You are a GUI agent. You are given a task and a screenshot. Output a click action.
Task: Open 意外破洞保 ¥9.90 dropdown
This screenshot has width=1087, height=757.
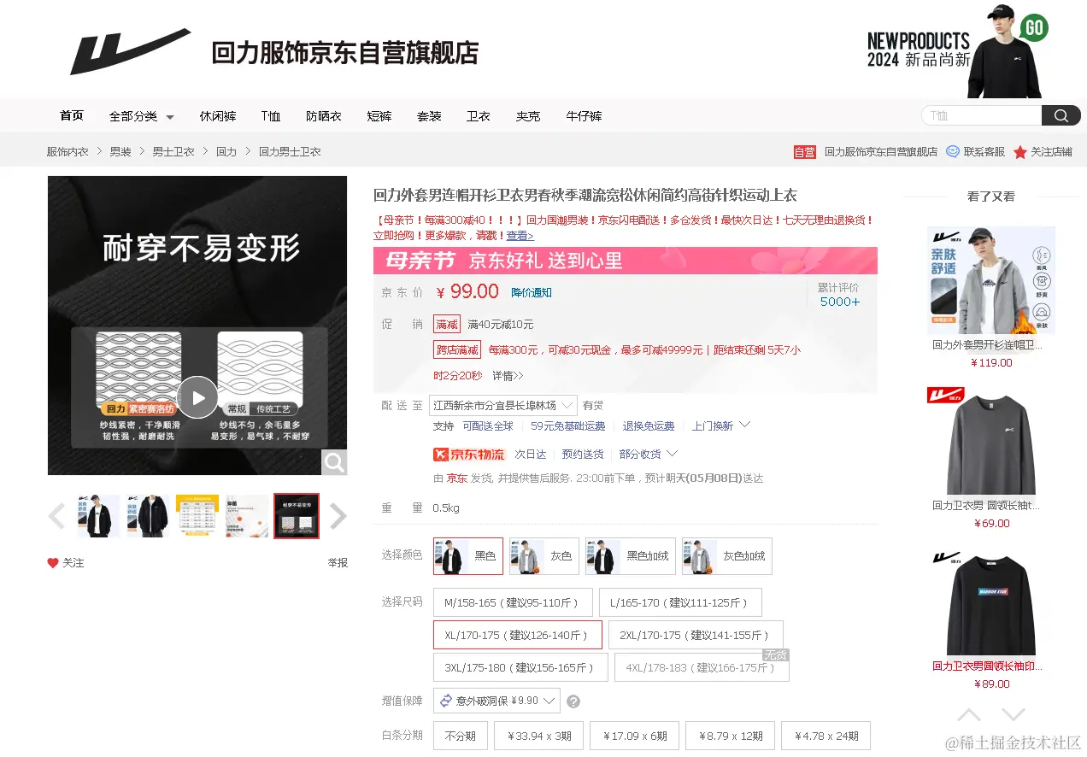point(496,701)
